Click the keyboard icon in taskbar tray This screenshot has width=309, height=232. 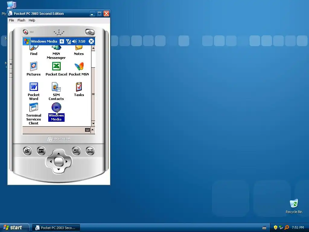tap(264, 228)
